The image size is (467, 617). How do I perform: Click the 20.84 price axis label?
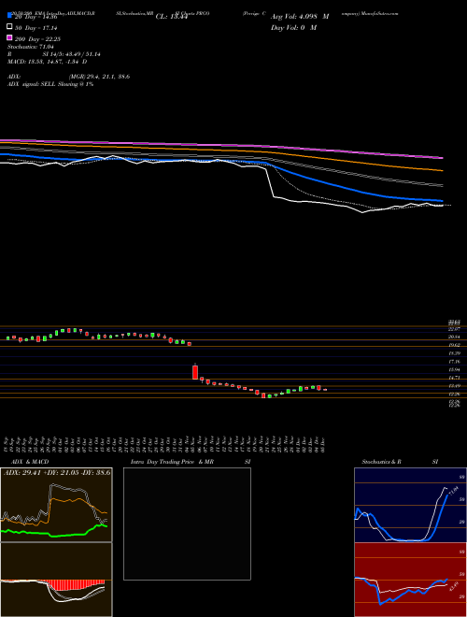[454, 337]
